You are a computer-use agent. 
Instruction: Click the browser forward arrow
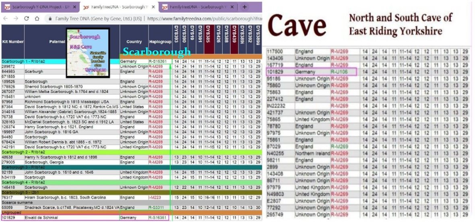[16, 18]
